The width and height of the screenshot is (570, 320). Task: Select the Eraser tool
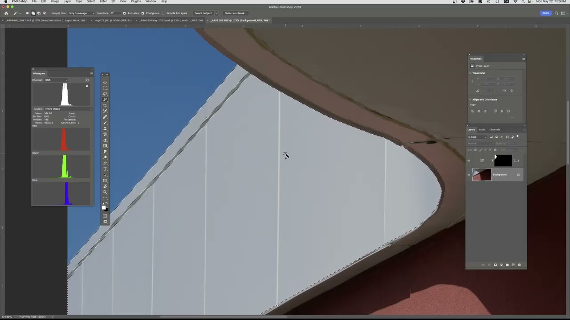click(105, 140)
